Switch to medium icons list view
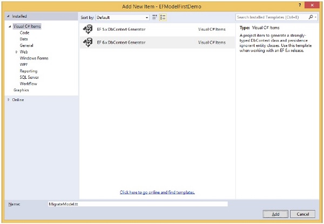This screenshot has width=324, height=224. point(163,17)
